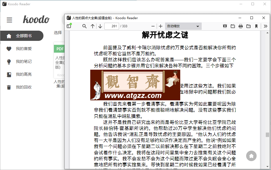Maximize the PDF reader window
This screenshot has height=170, width=271.
point(252,18)
